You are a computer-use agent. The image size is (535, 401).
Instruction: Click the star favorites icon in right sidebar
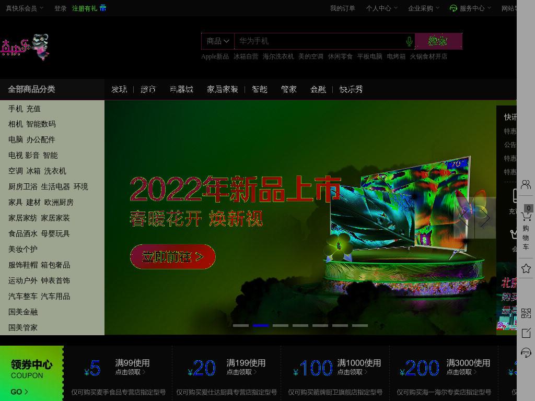click(x=526, y=269)
